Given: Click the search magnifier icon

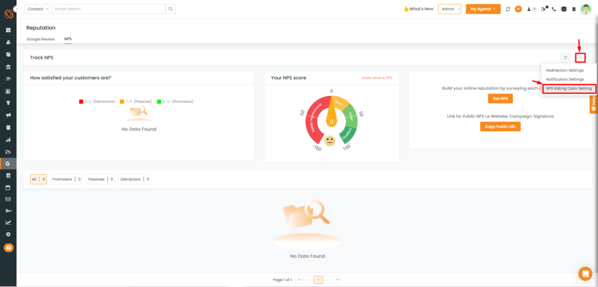Looking at the screenshot, I should tap(171, 9).
